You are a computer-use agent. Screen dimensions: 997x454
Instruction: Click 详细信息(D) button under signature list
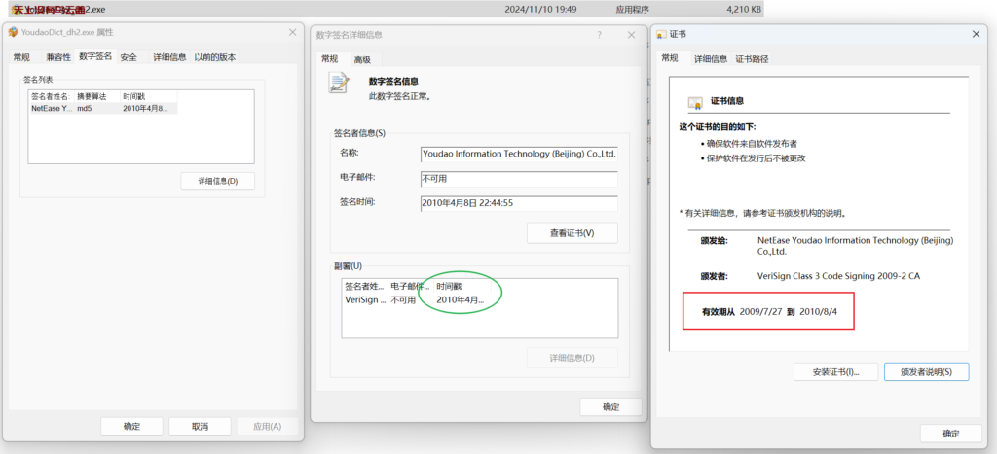pos(217,181)
